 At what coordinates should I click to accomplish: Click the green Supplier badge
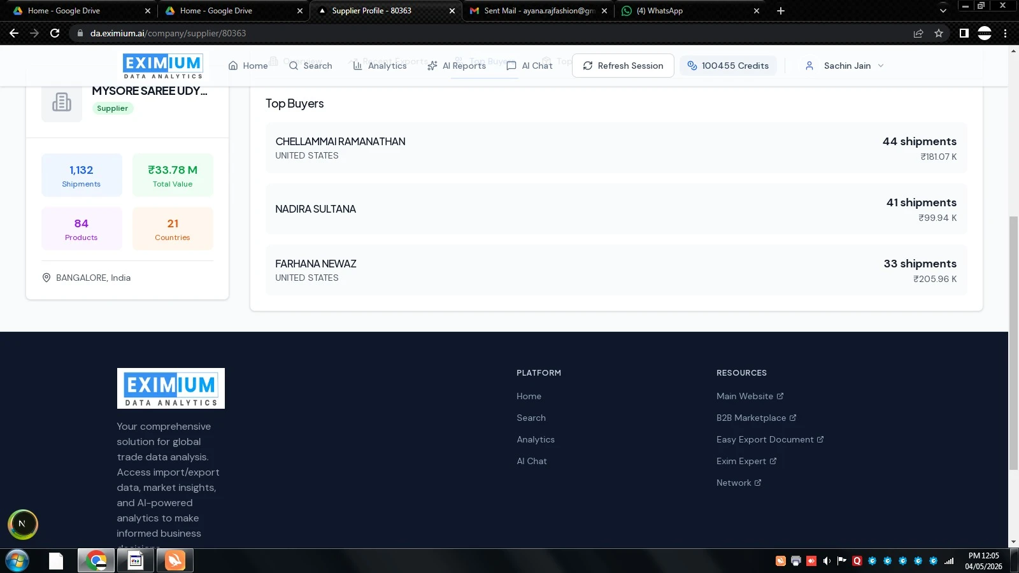[x=112, y=108]
